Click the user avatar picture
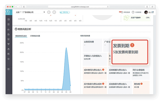The height and width of the screenshot is (102, 161). tap(146, 12)
